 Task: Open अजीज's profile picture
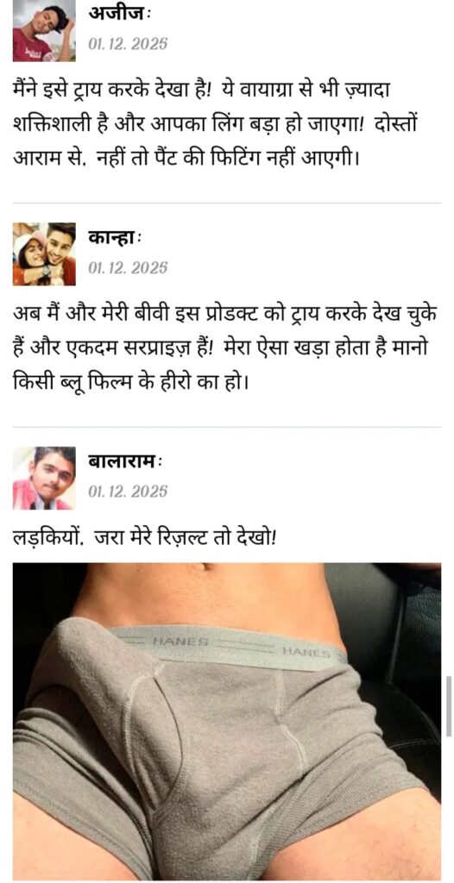click(44, 30)
